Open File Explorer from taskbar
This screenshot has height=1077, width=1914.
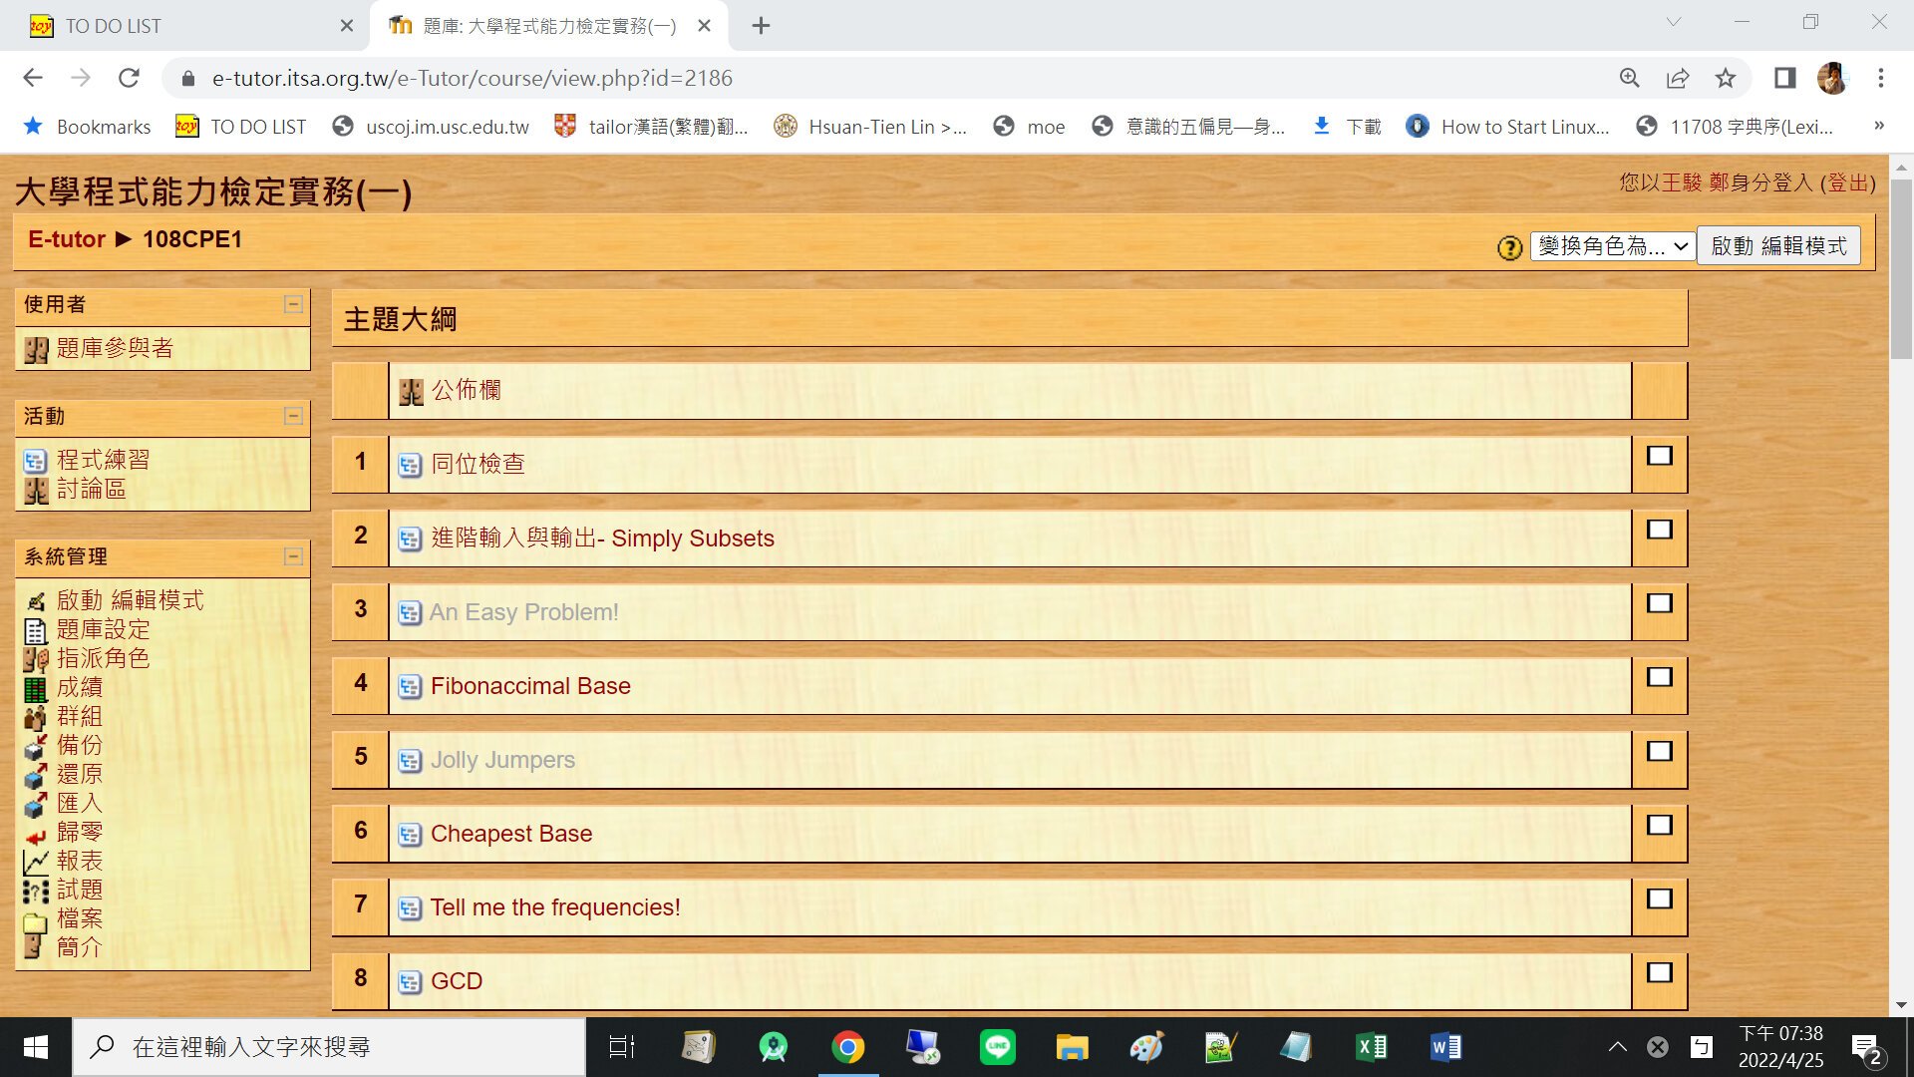click(x=1072, y=1047)
